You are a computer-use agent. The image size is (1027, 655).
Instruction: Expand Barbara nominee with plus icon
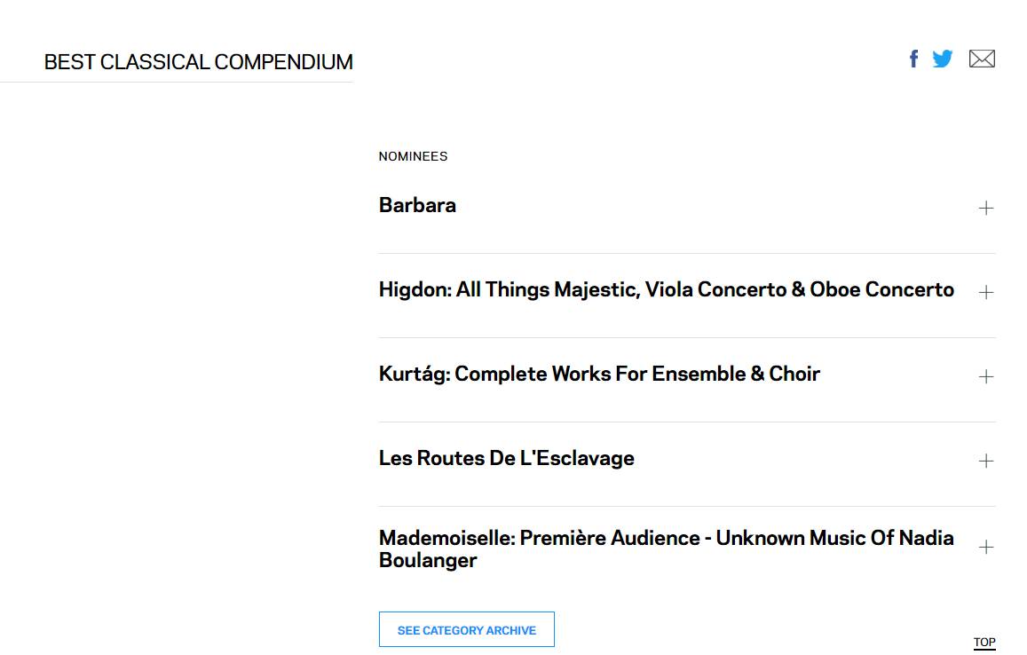pyautogui.click(x=986, y=209)
